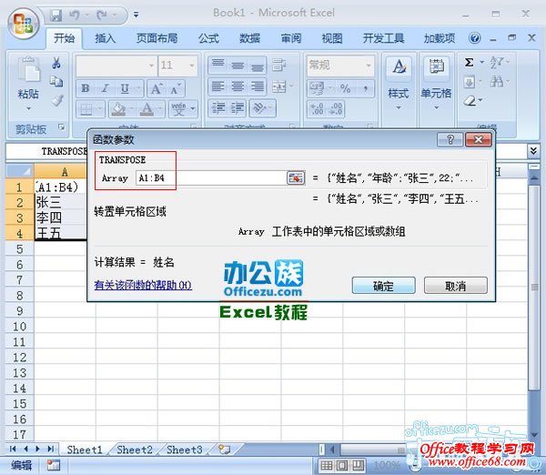Open the Sheet2 worksheet tab
Screen dimensions: 546x475
point(135,450)
